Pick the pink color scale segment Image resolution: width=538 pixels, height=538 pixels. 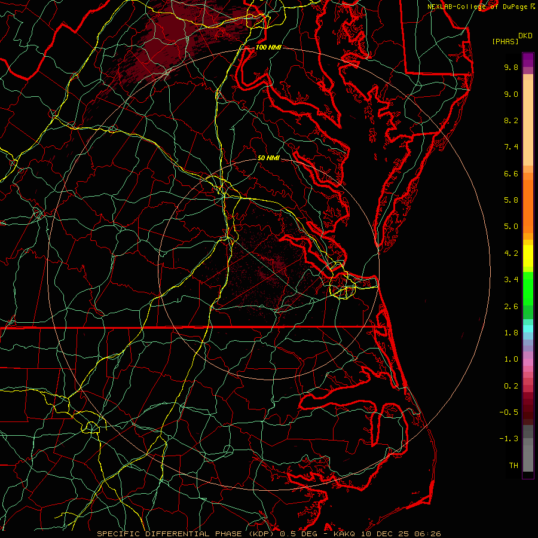[x=528, y=362]
